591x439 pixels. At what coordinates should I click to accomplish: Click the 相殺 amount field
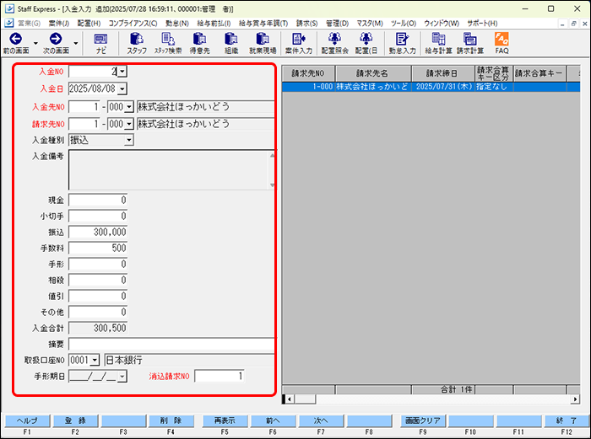coord(98,281)
